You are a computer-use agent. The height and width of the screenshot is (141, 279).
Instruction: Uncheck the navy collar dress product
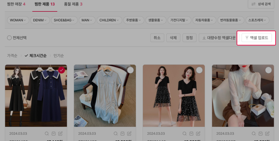point(61,70)
